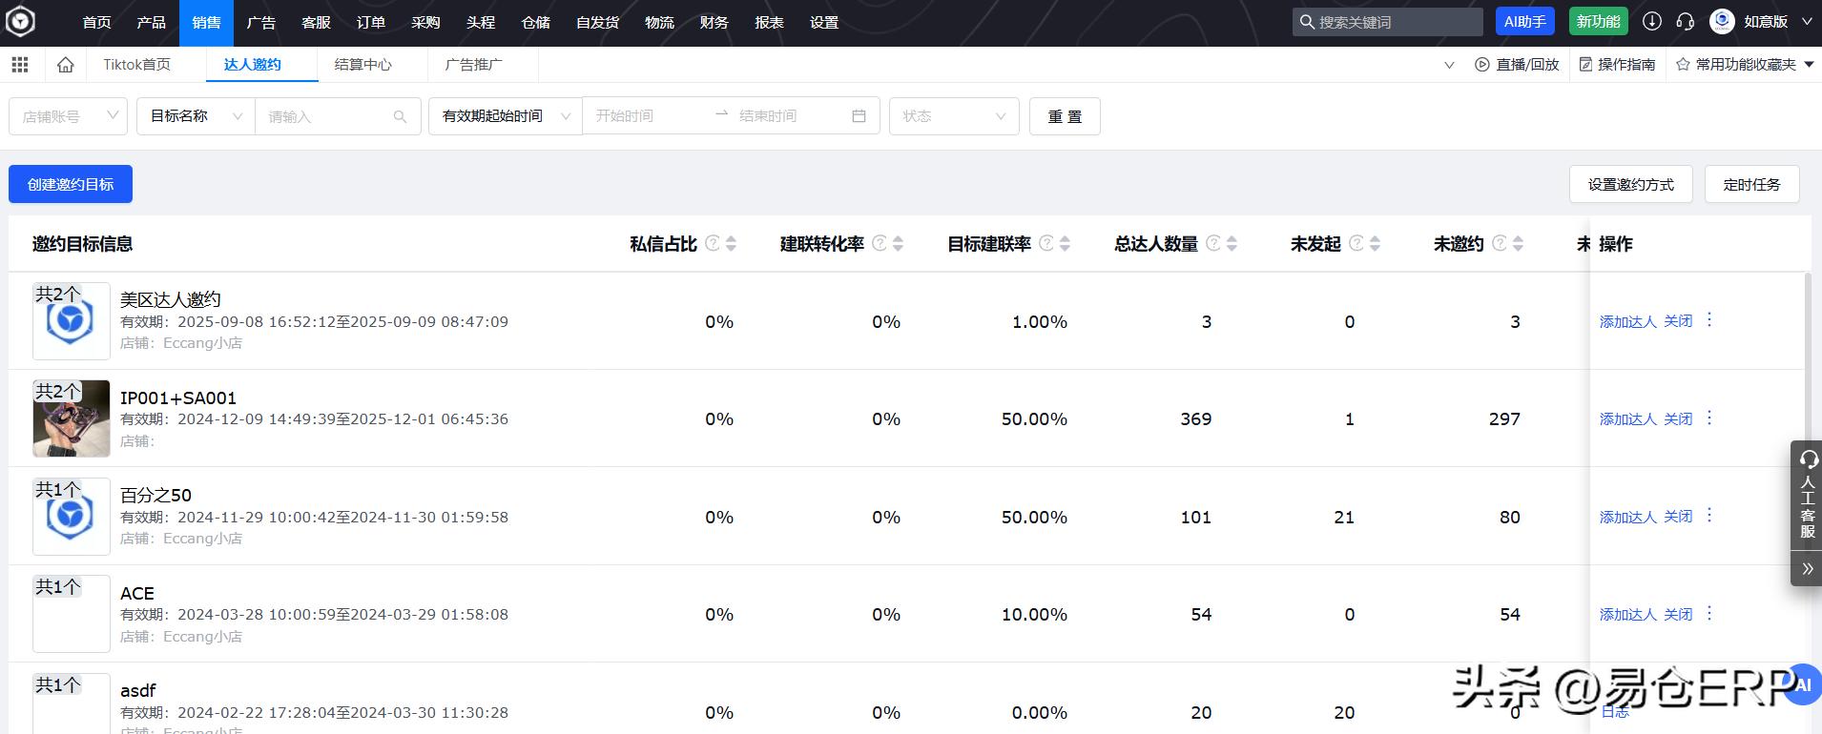Open the calendar icon in date range
The width and height of the screenshot is (1822, 734).
click(859, 115)
